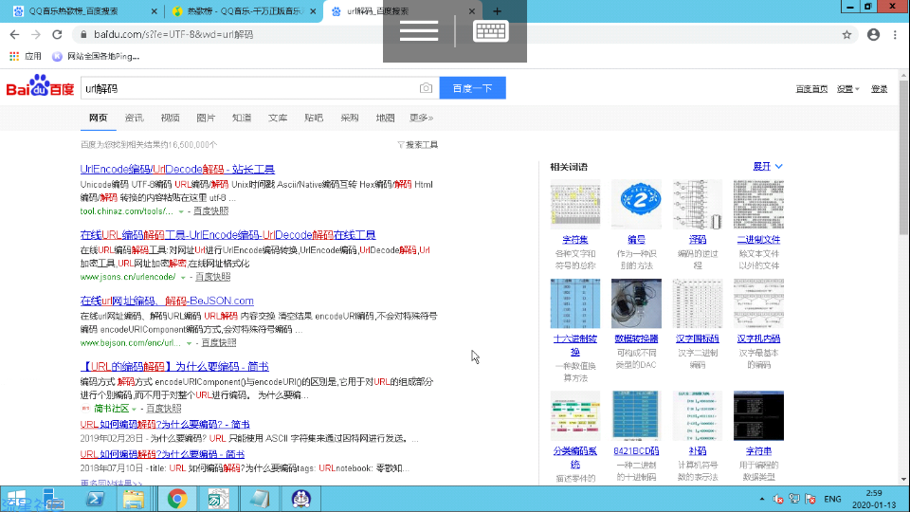Open dropdown arrow beside 简书社区
The width and height of the screenshot is (910, 512).
click(x=134, y=410)
